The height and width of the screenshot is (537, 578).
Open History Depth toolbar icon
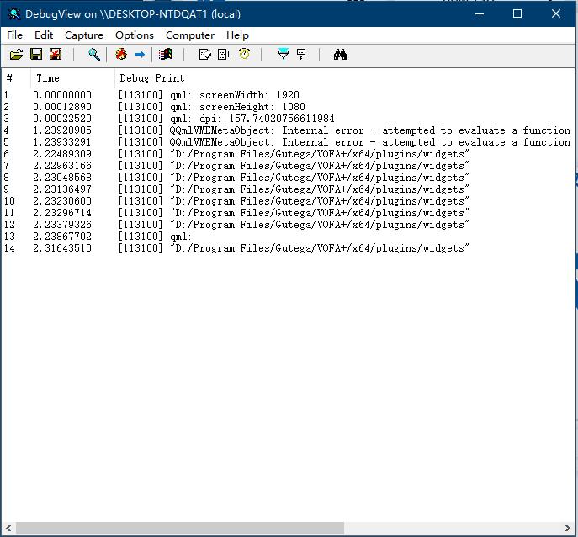click(301, 55)
